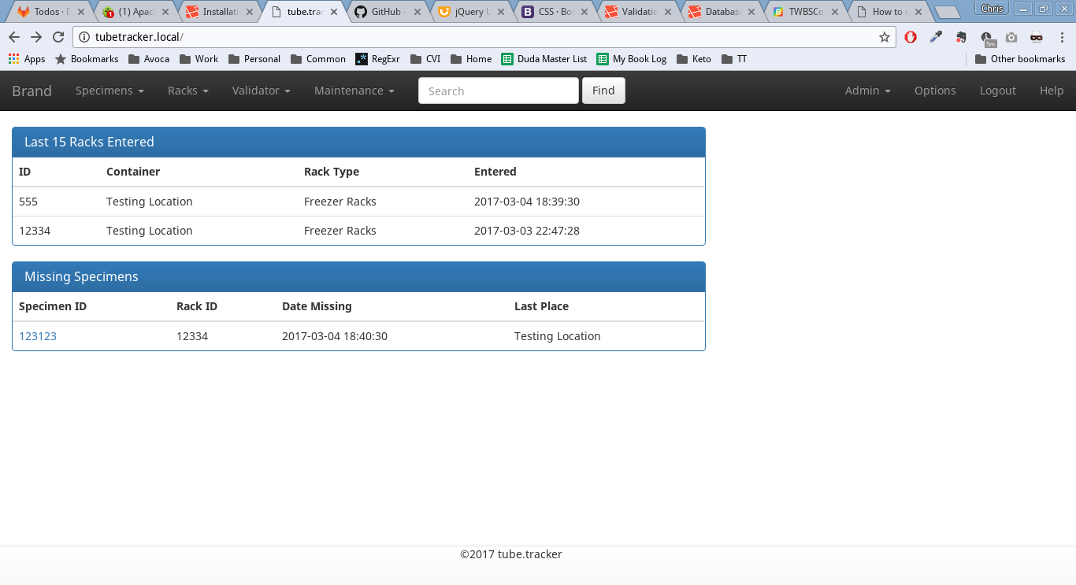Click the Logout link in navbar
The height and width of the screenshot is (585, 1076).
(x=997, y=91)
